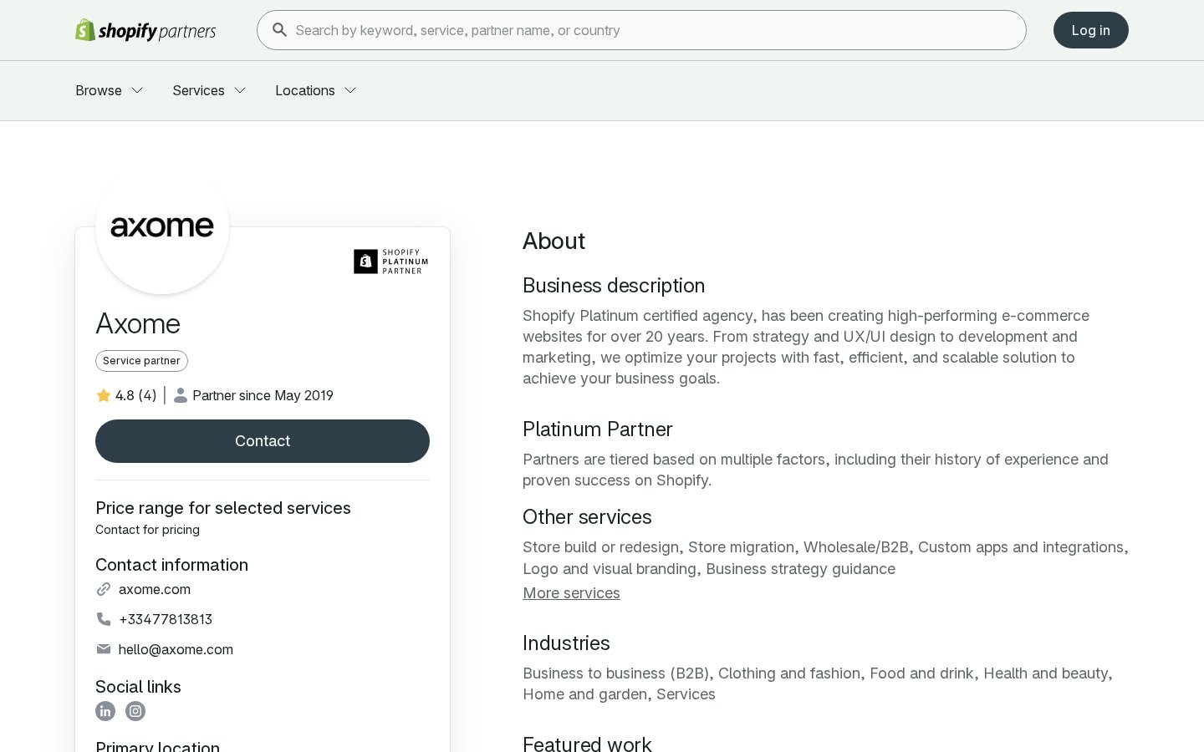Open Axome's LinkedIn profile icon
Screen dimensions: 1204x752
pyautogui.click(x=105, y=711)
